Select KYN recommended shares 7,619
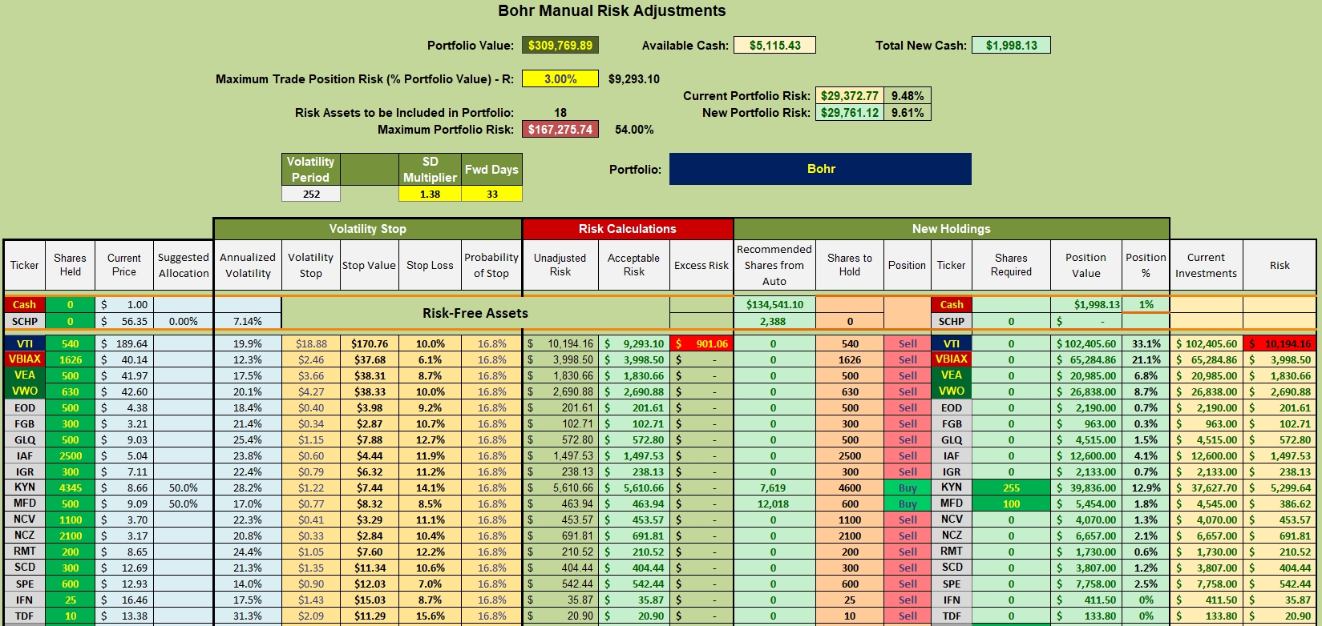 (774, 488)
